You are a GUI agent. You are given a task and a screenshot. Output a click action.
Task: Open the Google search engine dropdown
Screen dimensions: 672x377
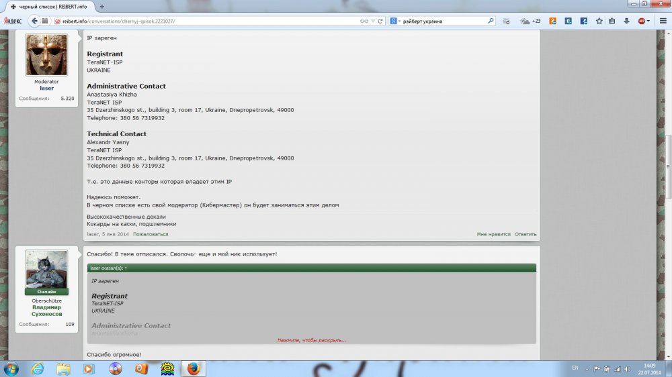tap(395, 21)
